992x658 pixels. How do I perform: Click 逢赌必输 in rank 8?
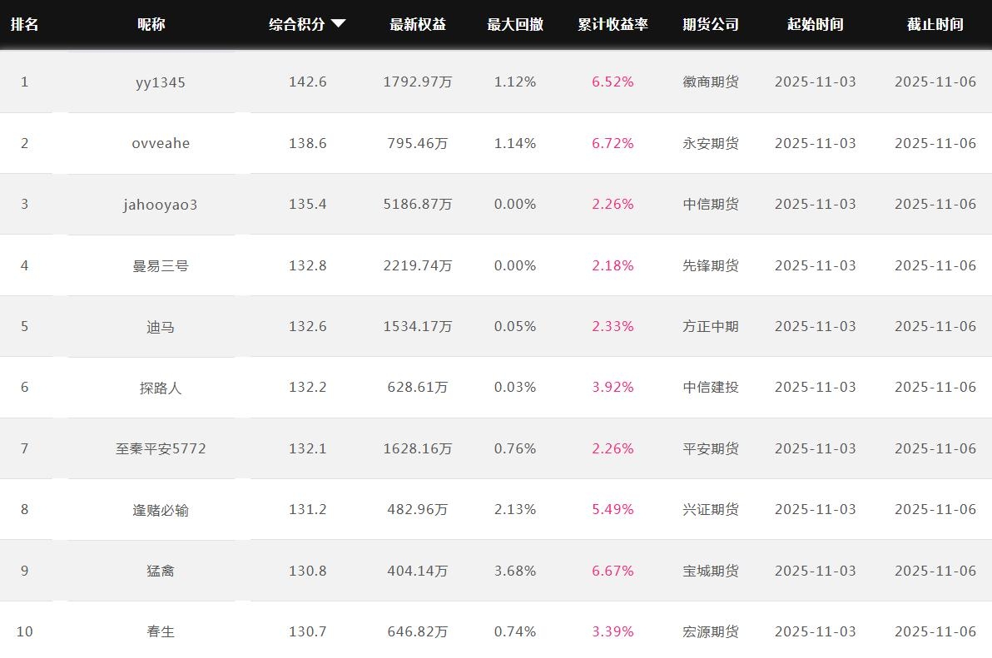point(161,509)
